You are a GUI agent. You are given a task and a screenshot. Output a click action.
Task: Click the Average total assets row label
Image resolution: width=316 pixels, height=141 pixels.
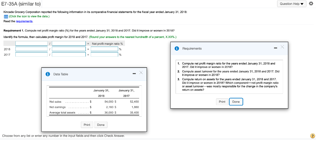(x=62, y=113)
